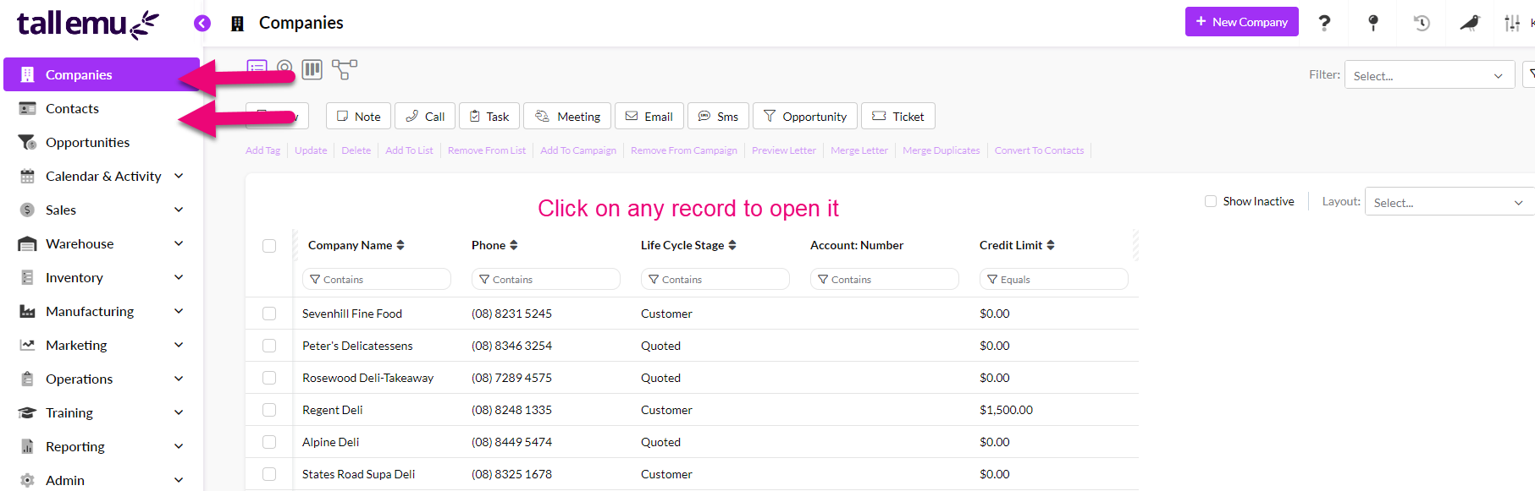The height and width of the screenshot is (491, 1535).
Task: Open the hierarchy tree view icon
Action: [x=344, y=69]
